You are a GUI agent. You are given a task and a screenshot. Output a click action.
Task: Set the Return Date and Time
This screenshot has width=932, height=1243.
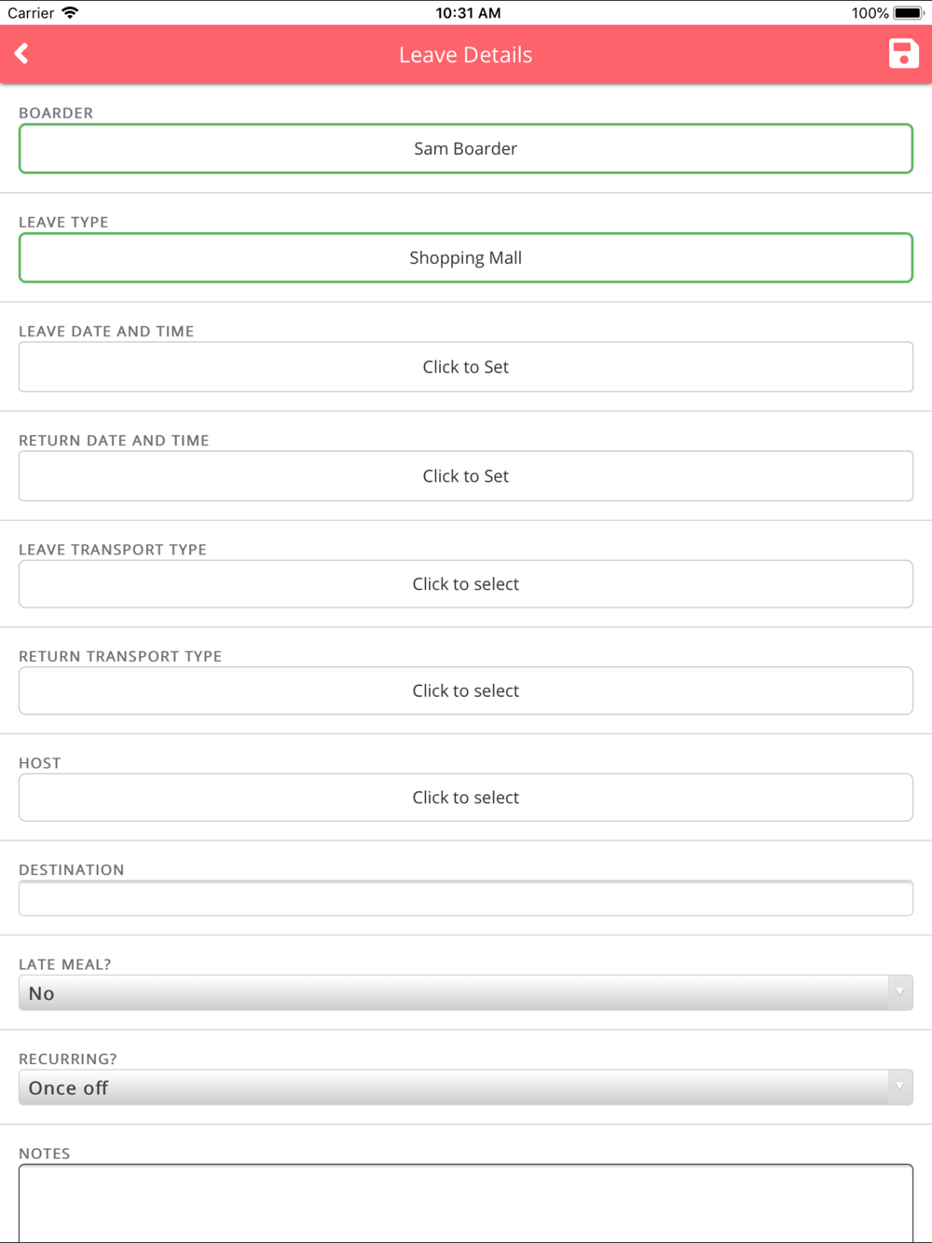[466, 476]
